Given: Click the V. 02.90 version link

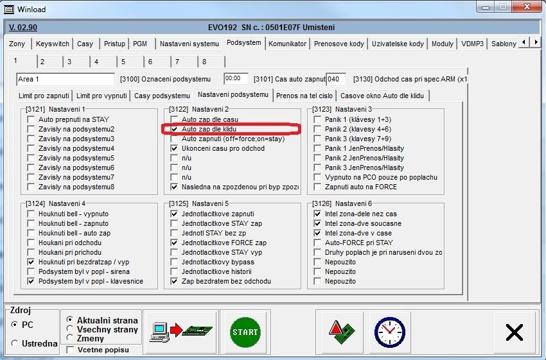Looking at the screenshot, I should coord(23,28).
